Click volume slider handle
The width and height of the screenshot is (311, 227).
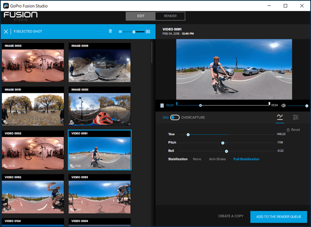click(x=307, y=106)
